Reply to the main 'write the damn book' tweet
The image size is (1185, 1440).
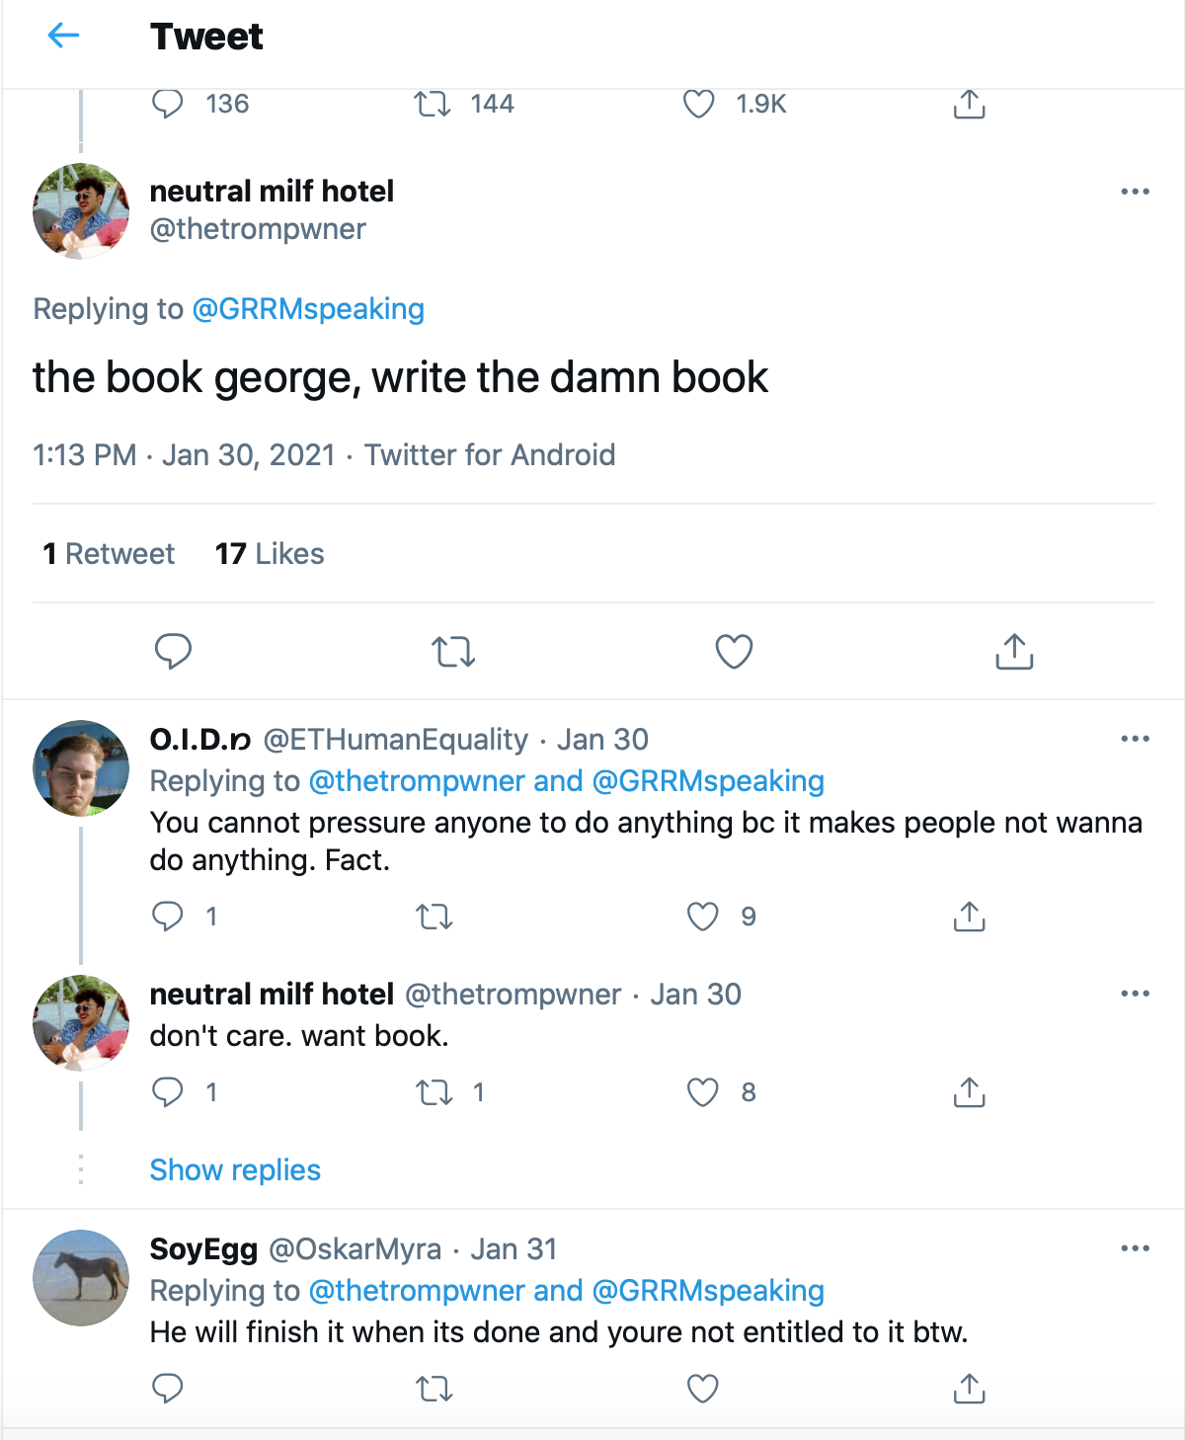tap(173, 652)
